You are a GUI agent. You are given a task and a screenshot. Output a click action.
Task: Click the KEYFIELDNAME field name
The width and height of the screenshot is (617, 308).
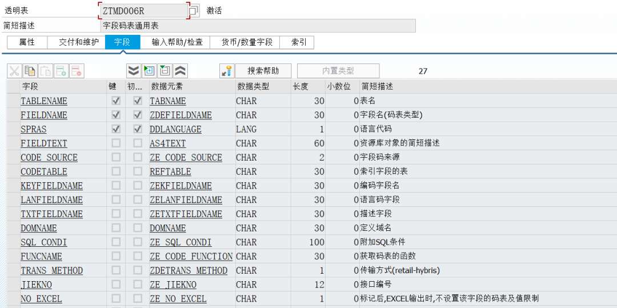[51, 186]
